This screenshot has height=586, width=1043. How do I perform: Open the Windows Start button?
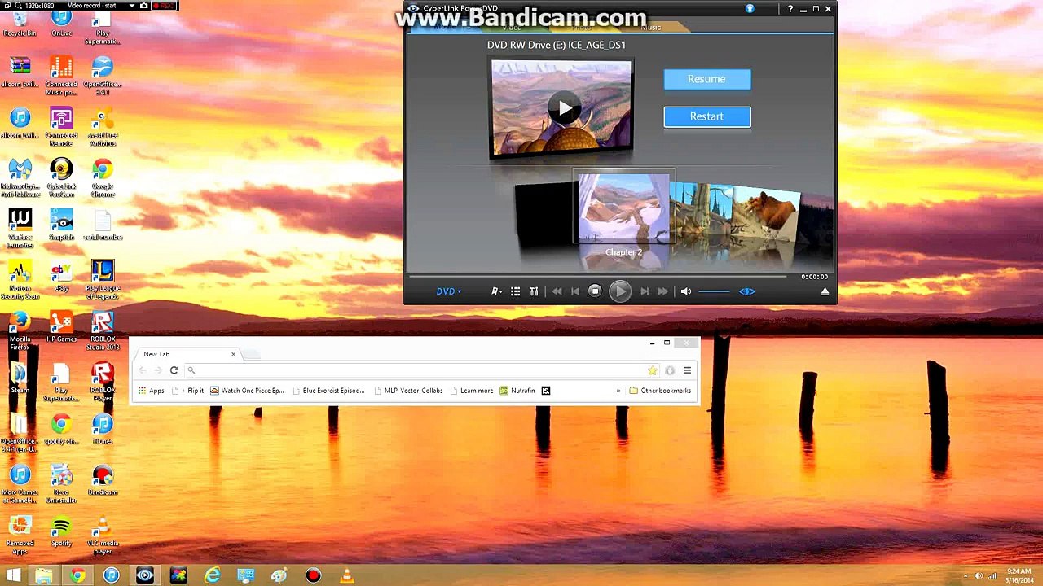click(x=14, y=575)
